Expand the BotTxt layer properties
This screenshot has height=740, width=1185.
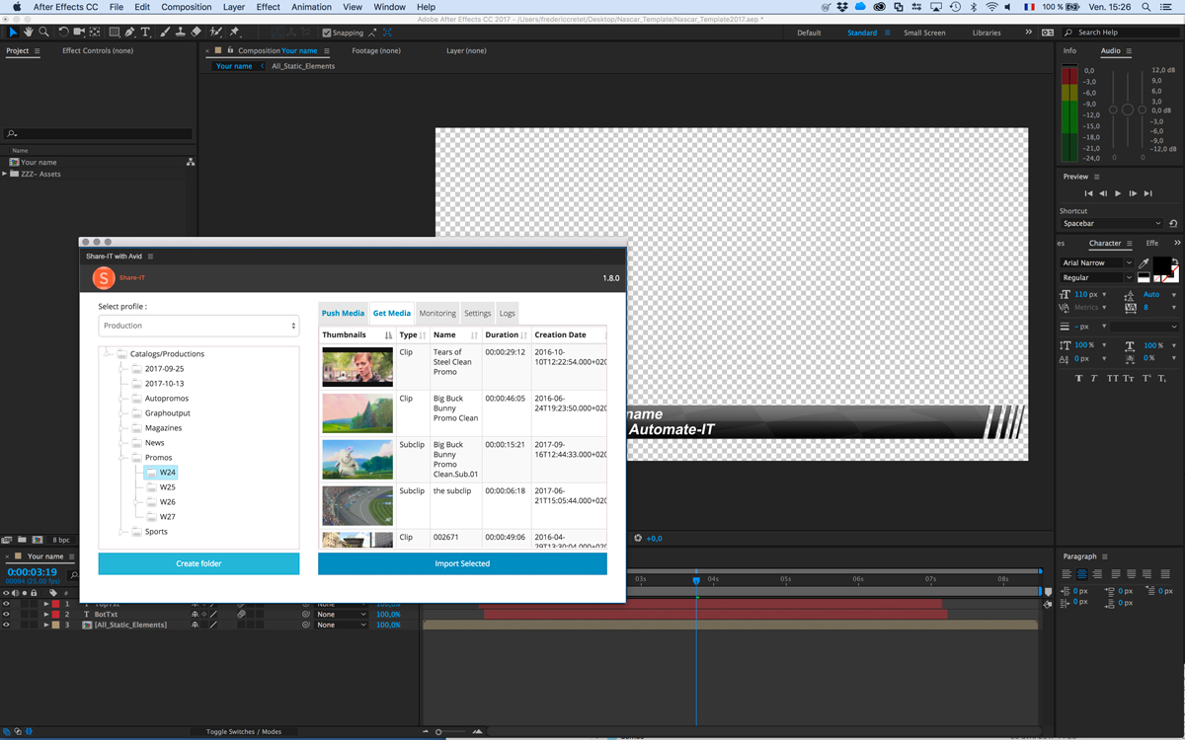(x=46, y=615)
